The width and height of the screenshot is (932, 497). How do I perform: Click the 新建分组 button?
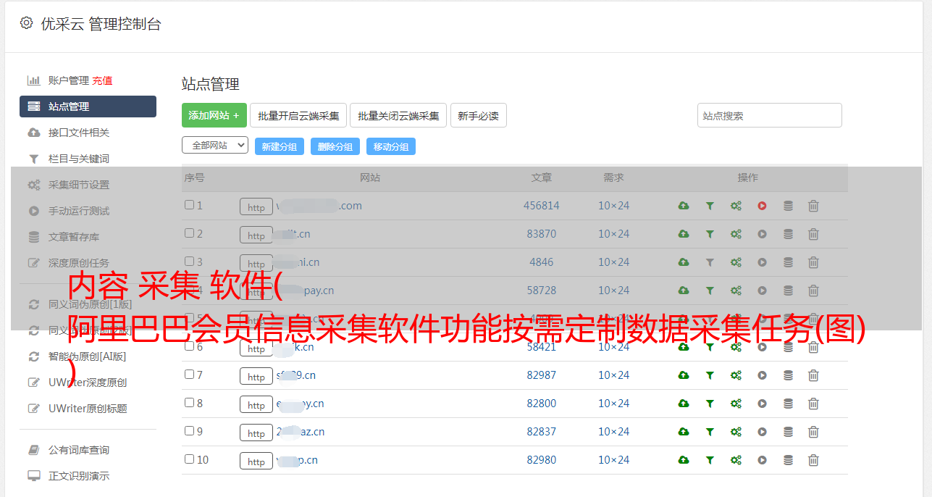click(279, 146)
